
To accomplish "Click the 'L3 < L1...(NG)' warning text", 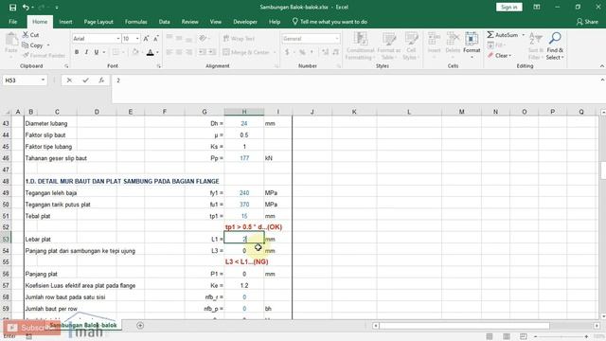I will point(246,261).
